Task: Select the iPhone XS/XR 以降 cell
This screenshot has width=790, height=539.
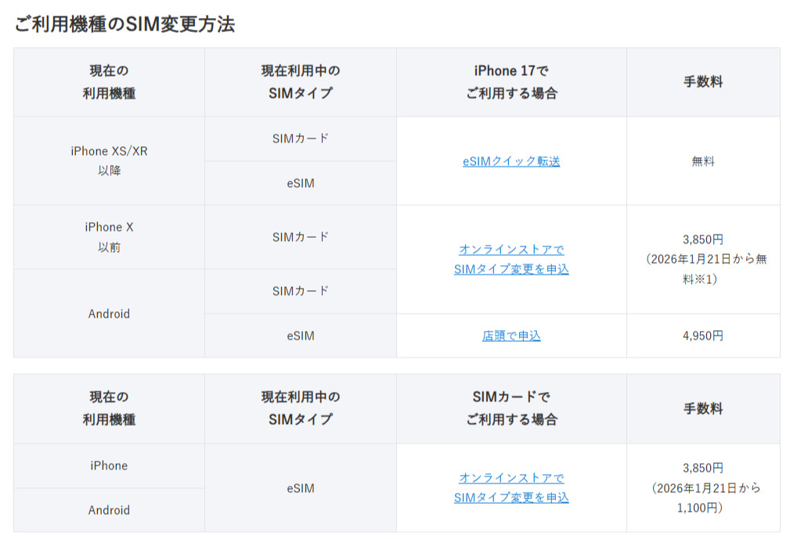Action: [109, 160]
